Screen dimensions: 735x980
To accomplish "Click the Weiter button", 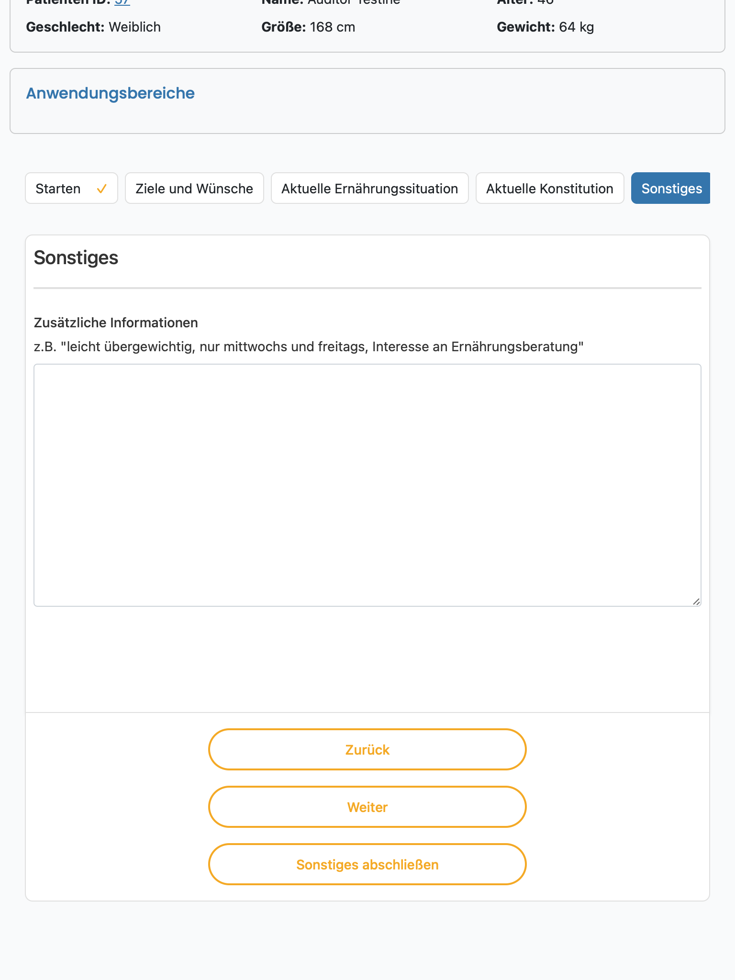I will point(367,807).
